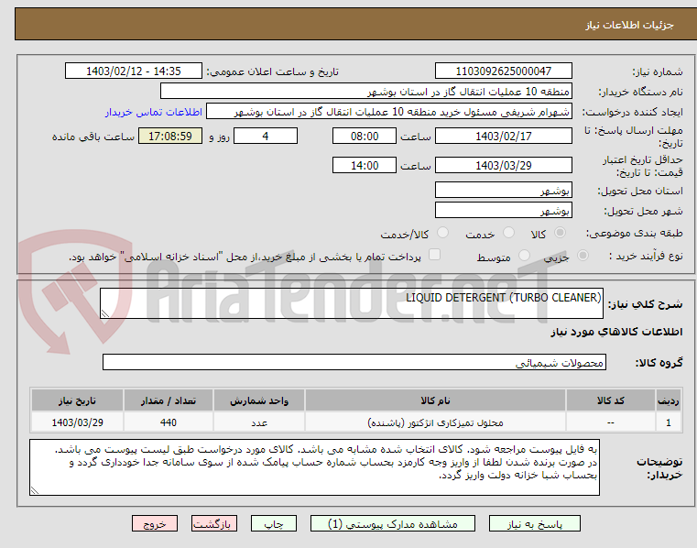
Task: Toggle the اسناد خزانه اسلامی payment checkbox
Action: coord(434,255)
